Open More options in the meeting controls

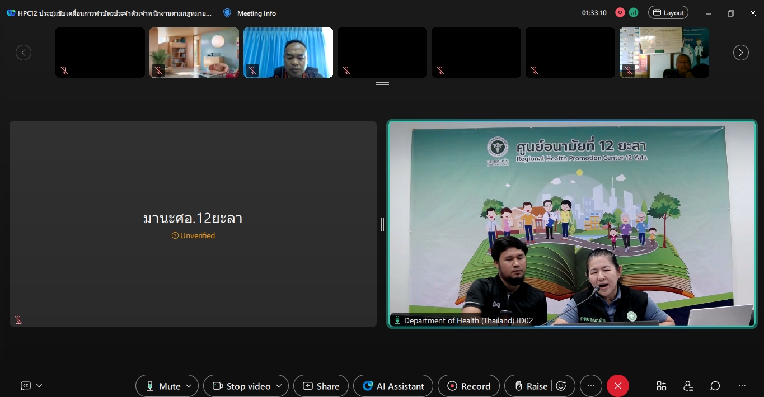pyautogui.click(x=591, y=386)
